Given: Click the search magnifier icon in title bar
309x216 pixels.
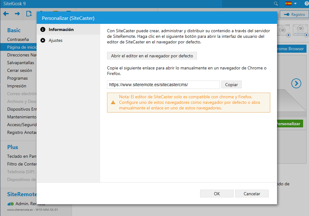Looking at the screenshot, I should click(275, 4).
